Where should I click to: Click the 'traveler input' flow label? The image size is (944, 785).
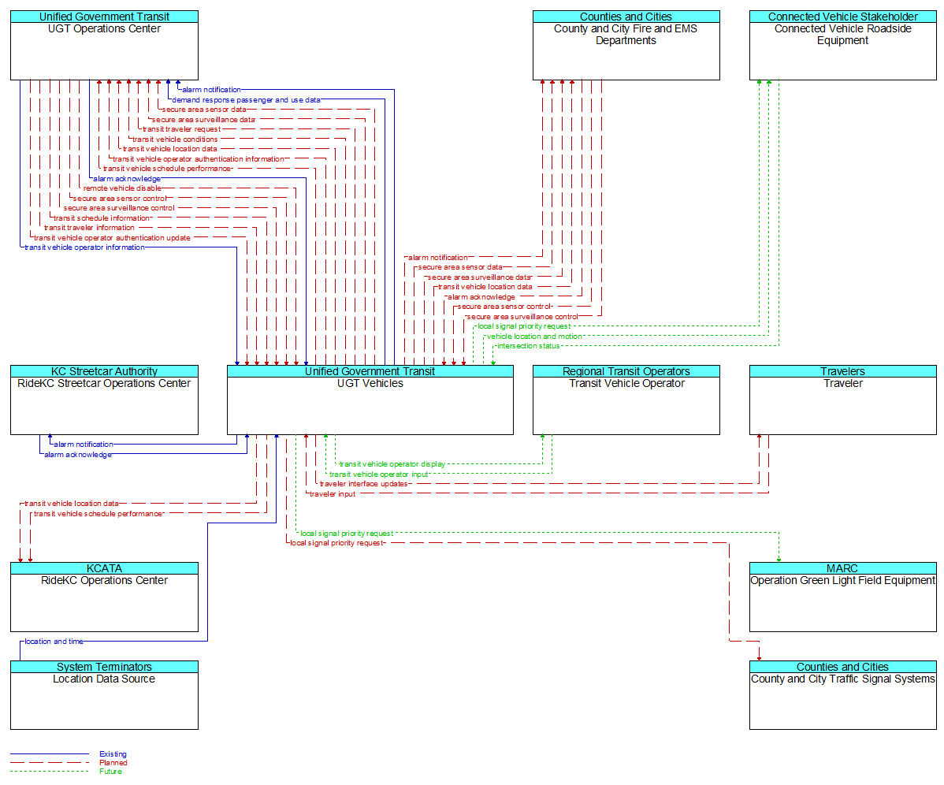[333, 494]
